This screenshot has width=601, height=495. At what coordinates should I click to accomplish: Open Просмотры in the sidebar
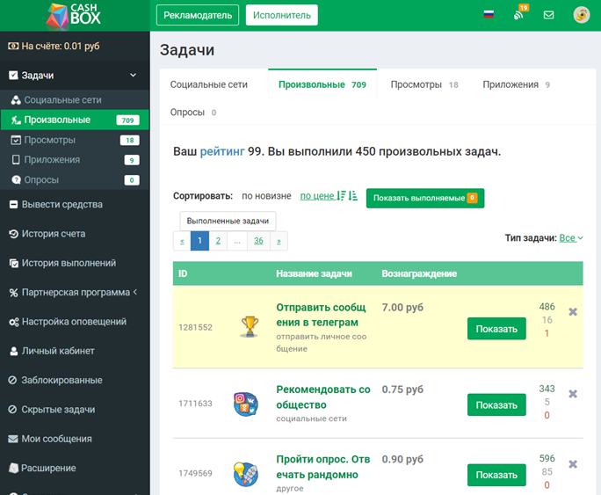tap(75, 140)
